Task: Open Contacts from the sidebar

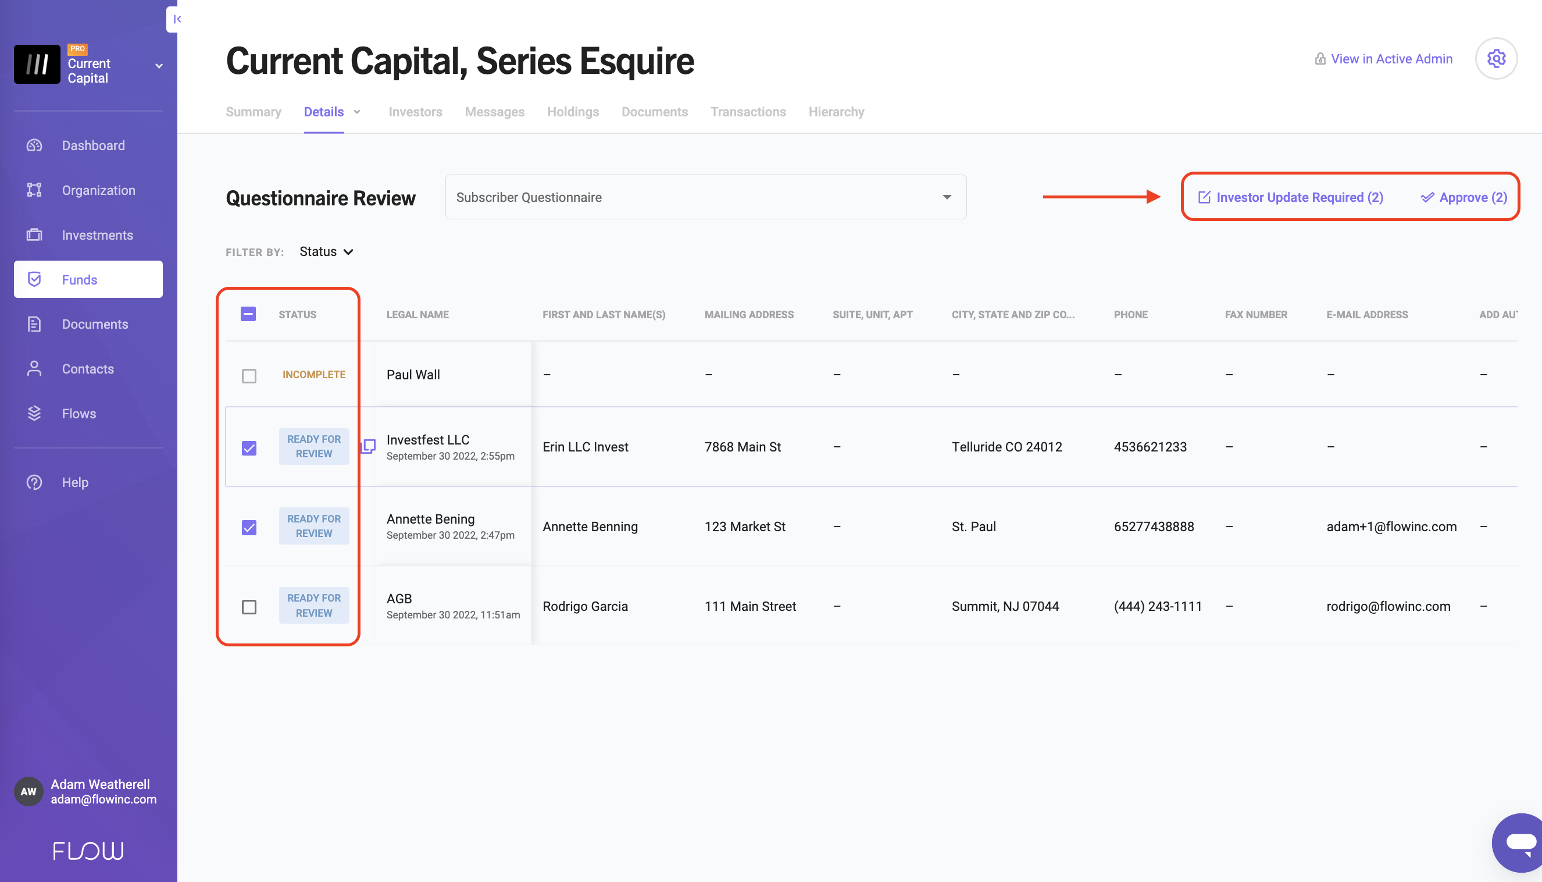Action: coord(88,369)
